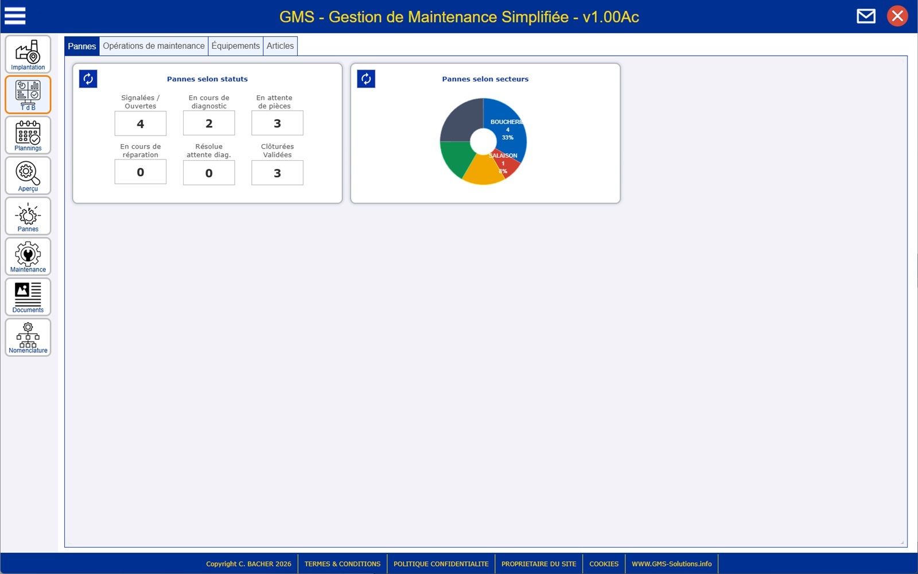Go to the Maintenance wrench icon
The image size is (918, 574).
[28, 257]
